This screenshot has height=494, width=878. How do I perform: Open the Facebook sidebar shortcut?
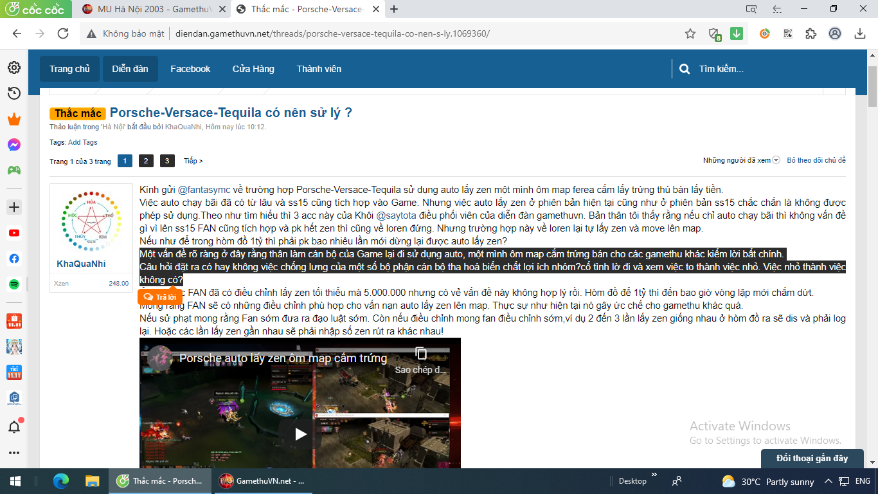tap(14, 259)
